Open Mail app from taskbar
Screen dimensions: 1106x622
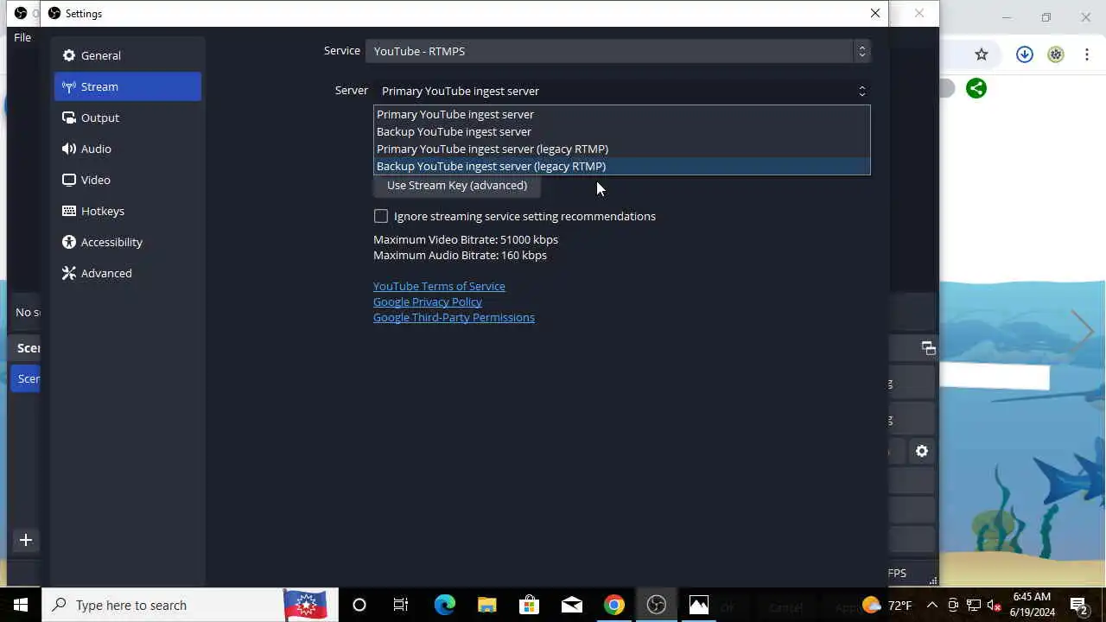click(571, 605)
